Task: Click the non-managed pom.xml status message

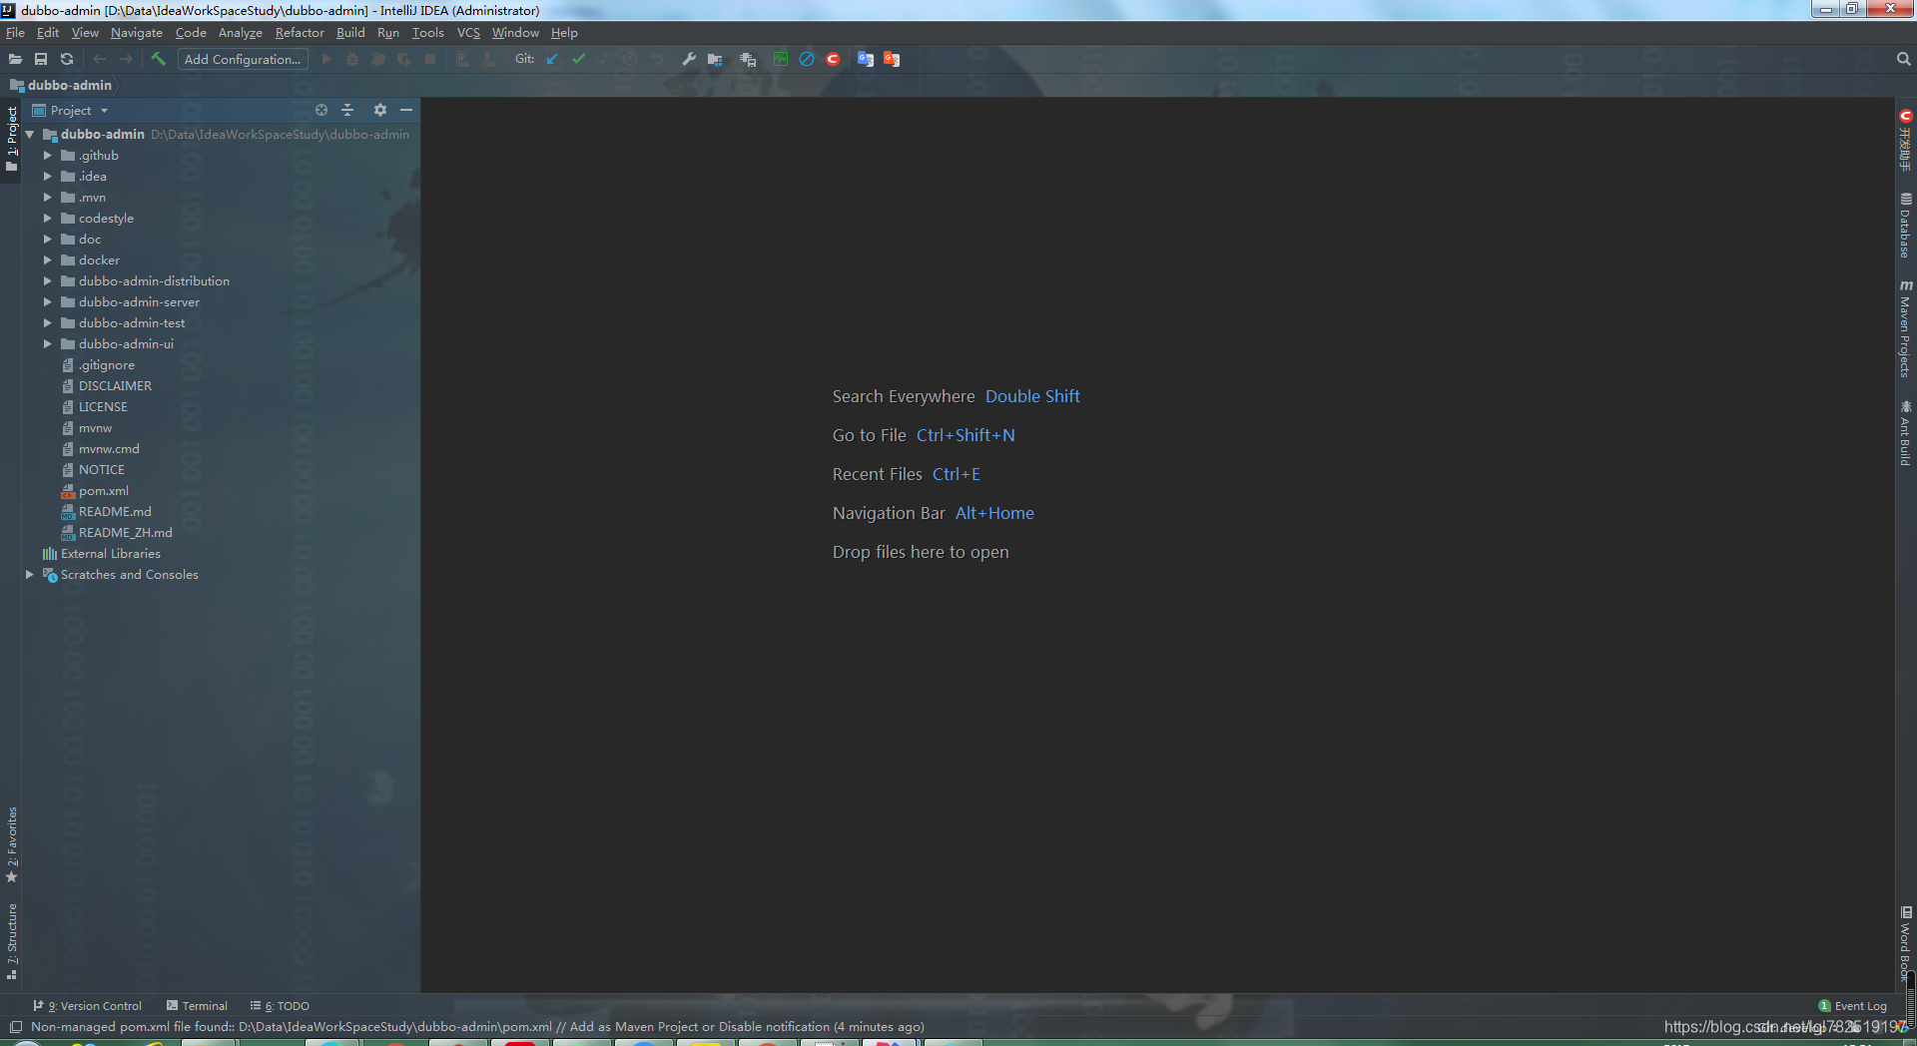Action: 477,1027
